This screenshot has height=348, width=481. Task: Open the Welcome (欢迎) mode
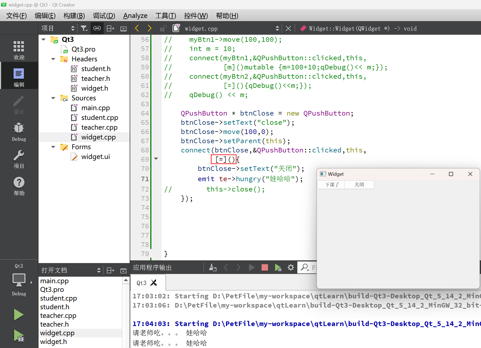19,50
